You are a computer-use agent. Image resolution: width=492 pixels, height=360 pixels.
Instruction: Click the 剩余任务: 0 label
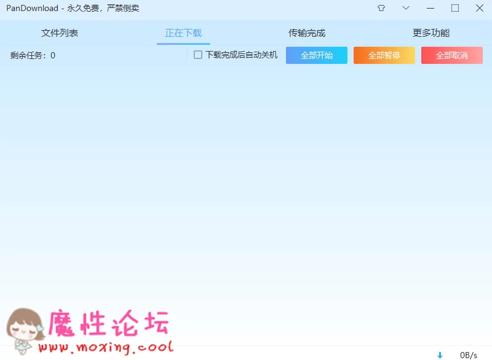33,55
